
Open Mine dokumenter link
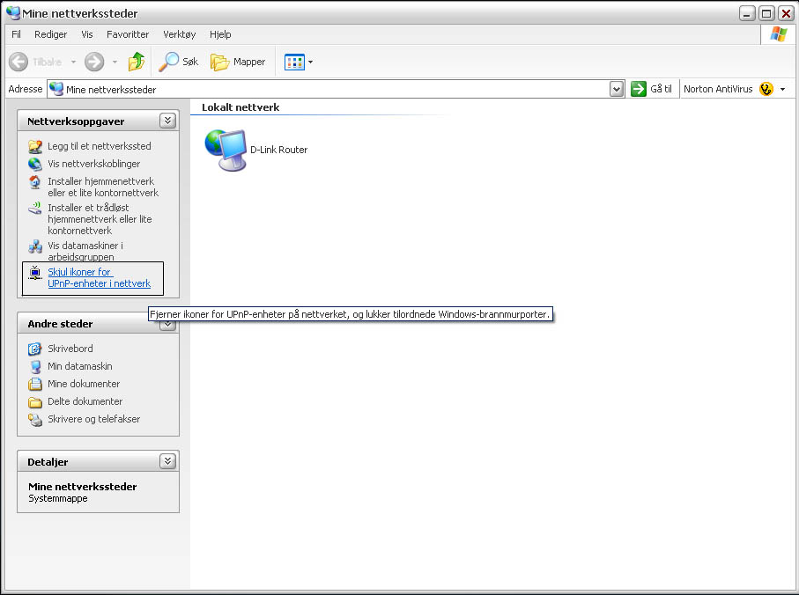84,384
